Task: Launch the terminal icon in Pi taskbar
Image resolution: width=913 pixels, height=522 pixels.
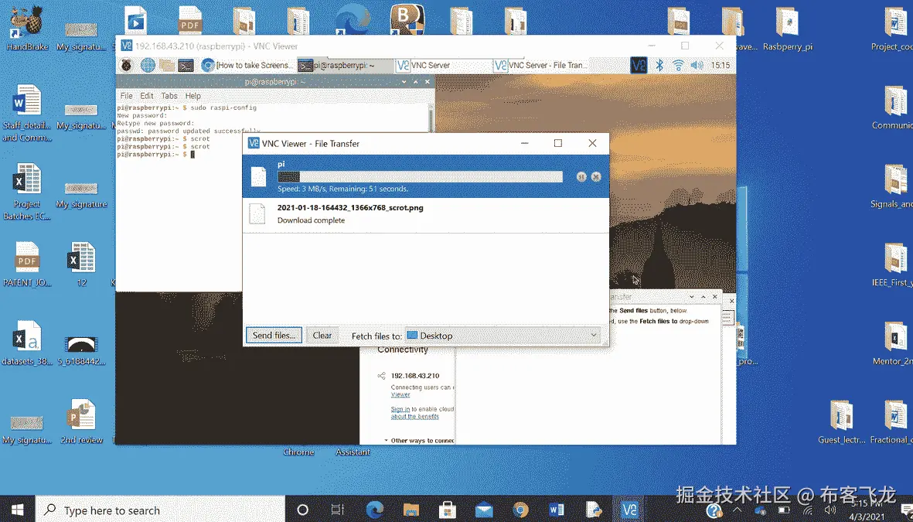Action: pyautogui.click(x=186, y=65)
